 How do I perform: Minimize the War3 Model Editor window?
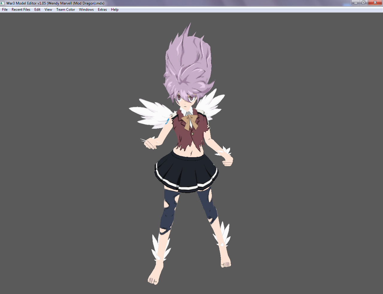[x=355, y=3]
